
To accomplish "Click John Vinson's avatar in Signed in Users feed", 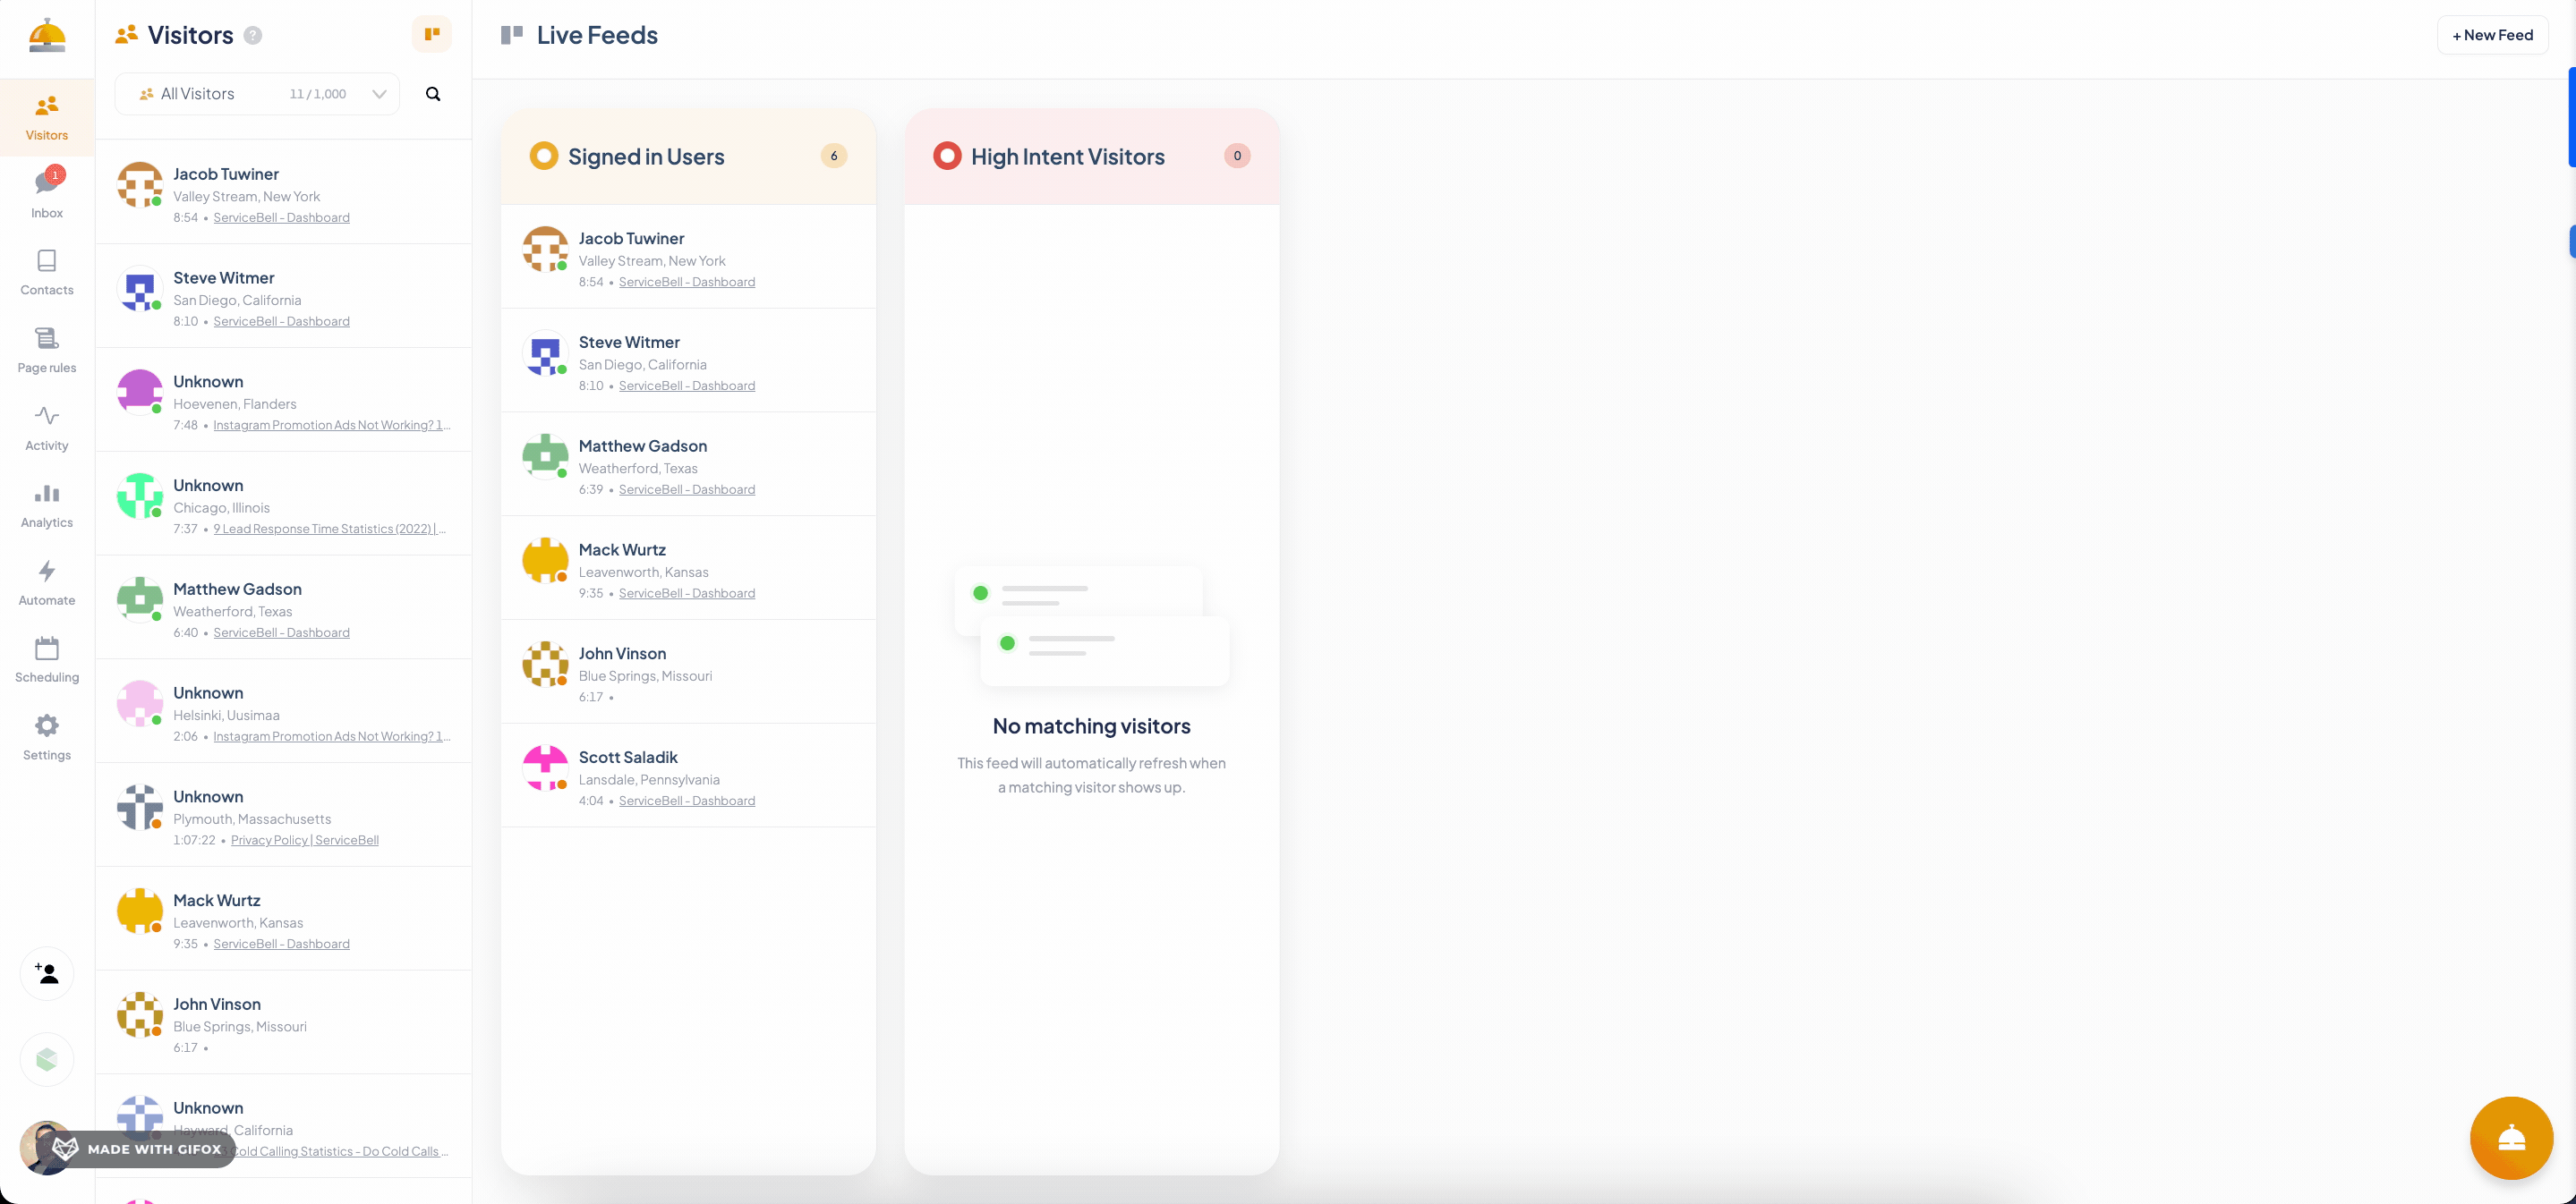I will pyautogui.click(x=545, y=664).
